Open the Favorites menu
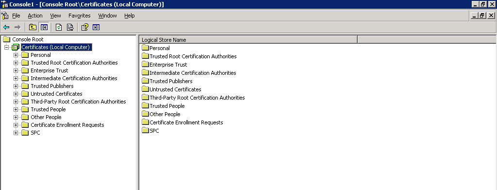Viewport: 497px width, 190px height. 79,16
